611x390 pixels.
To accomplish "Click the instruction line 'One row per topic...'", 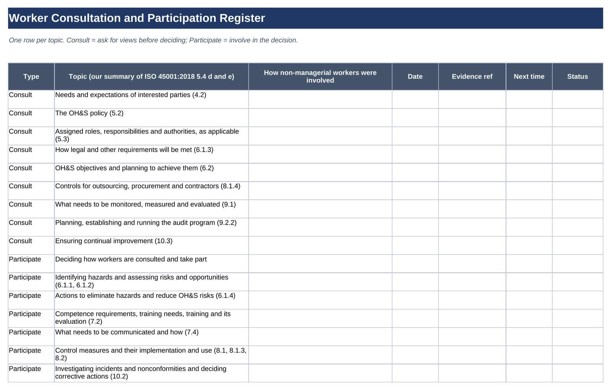I will (x=153, y=40).
